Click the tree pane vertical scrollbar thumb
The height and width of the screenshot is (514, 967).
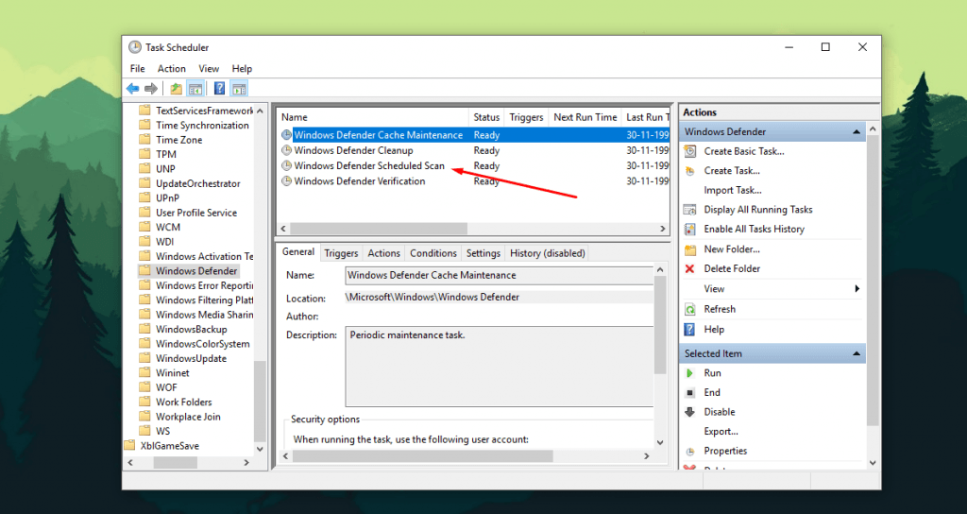[x=260, y=402]
